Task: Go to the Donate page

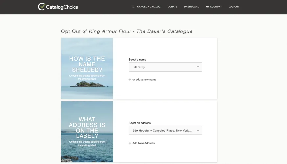Action: (x=172, y=7)
